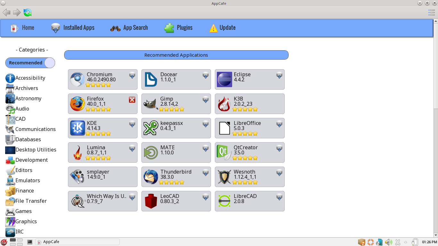This screenshot has width=438, height=246.
Task: Install Thunderbird via its download icon
Action: (206, 173)
